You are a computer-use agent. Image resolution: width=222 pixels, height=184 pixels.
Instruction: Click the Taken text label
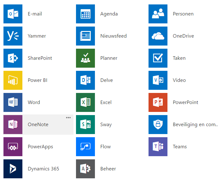click(x=179, y=58)
